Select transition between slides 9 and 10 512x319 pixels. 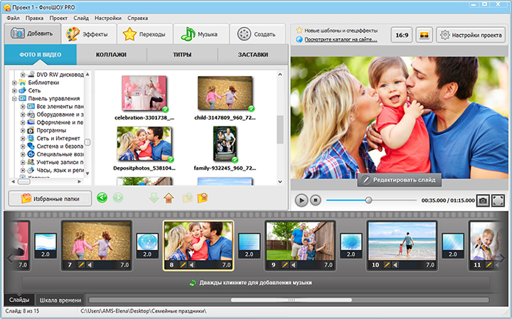coord(351,246)
